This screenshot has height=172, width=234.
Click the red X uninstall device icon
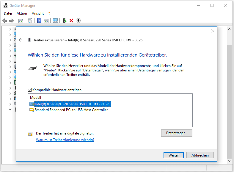coord(71,21)
